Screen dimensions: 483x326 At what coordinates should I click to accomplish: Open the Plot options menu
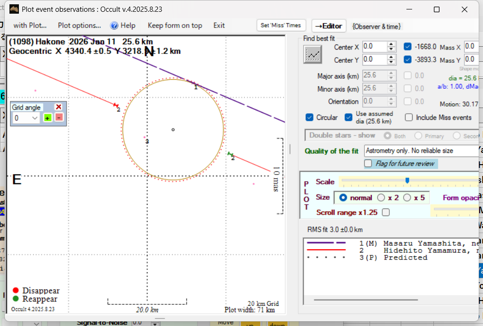(x=79, y=25)
